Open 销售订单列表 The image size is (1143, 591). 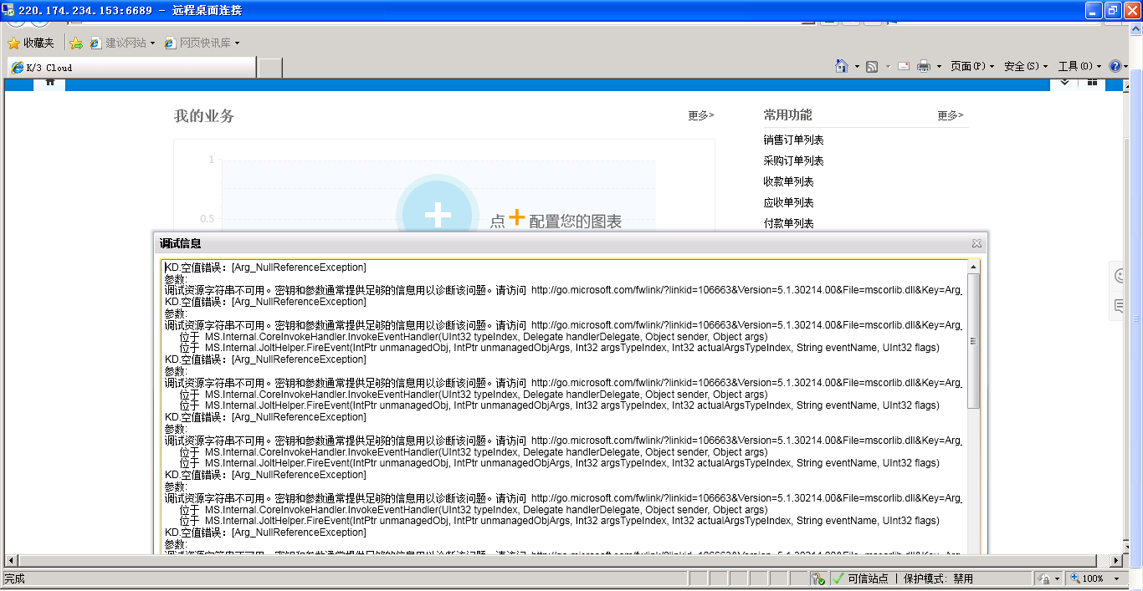click(x=793, y=140)
